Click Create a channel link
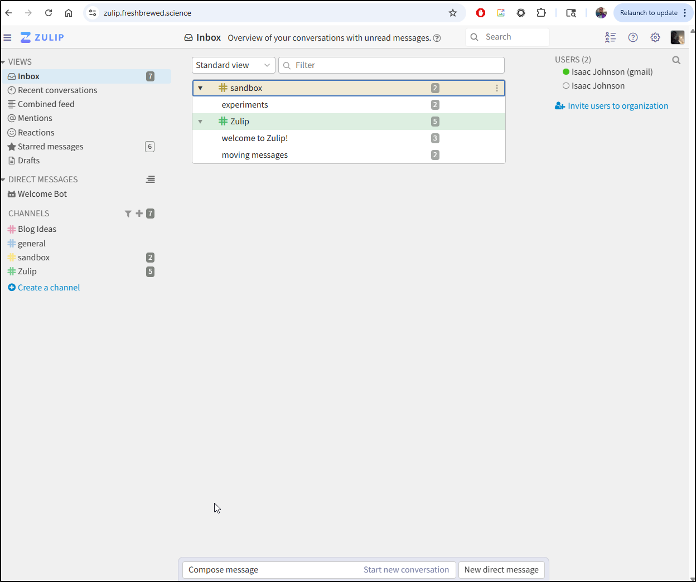 coord(44,288)
